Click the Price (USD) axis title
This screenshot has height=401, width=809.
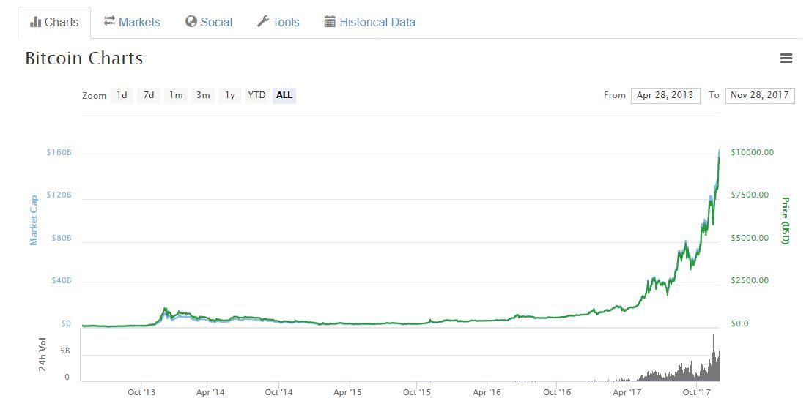(x=786, y=220)
